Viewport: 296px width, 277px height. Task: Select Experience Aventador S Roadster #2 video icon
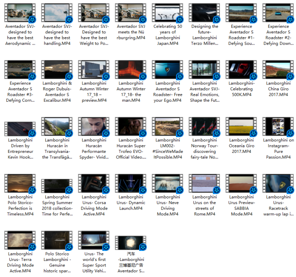(x=278, y=13)
